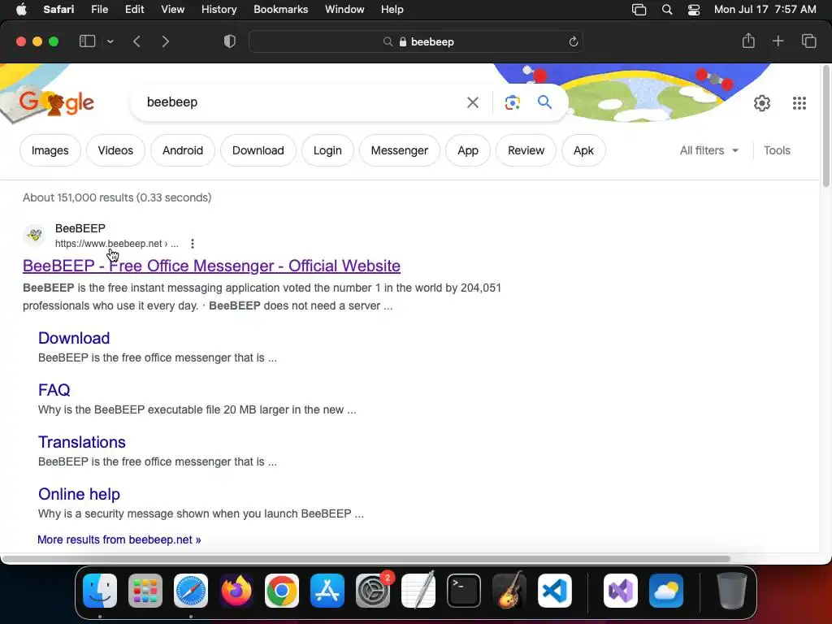Click the vertical page scrollbar
832x624 pixels.
tap(825, 126)
